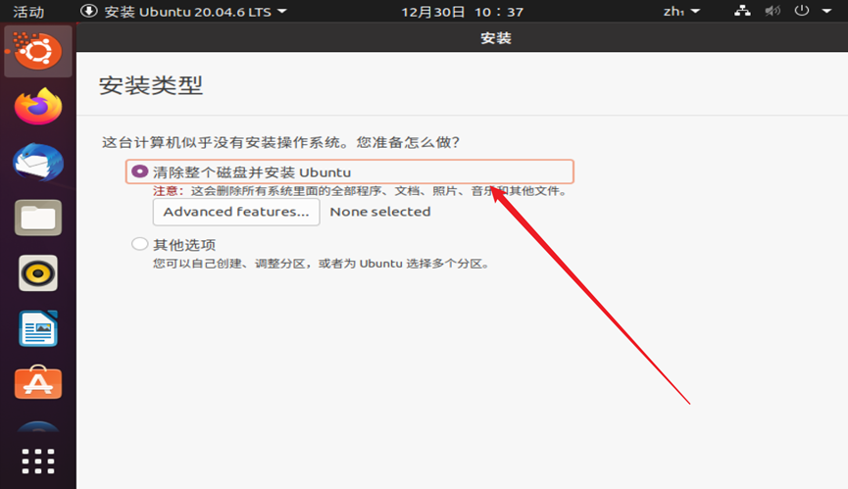
Task: Click the '安装' window title bar
Action: click(x=462, y=38)
